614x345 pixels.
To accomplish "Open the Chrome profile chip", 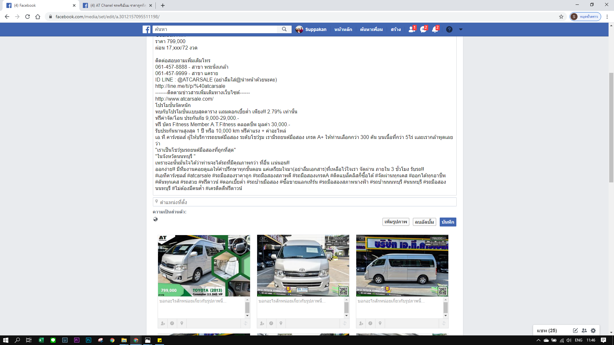I will 585,17.
